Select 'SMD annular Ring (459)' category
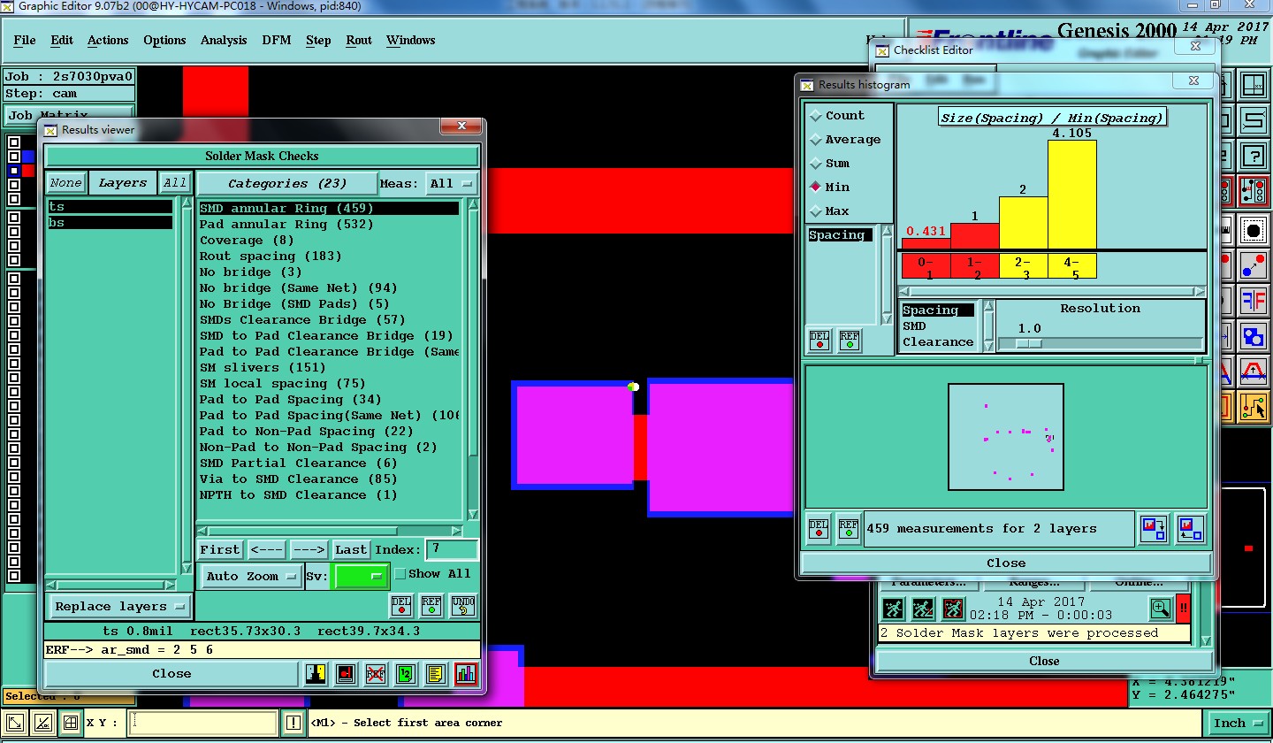Image resolution: width=1273 pixels, height=743 pixels. click(329, 209)
